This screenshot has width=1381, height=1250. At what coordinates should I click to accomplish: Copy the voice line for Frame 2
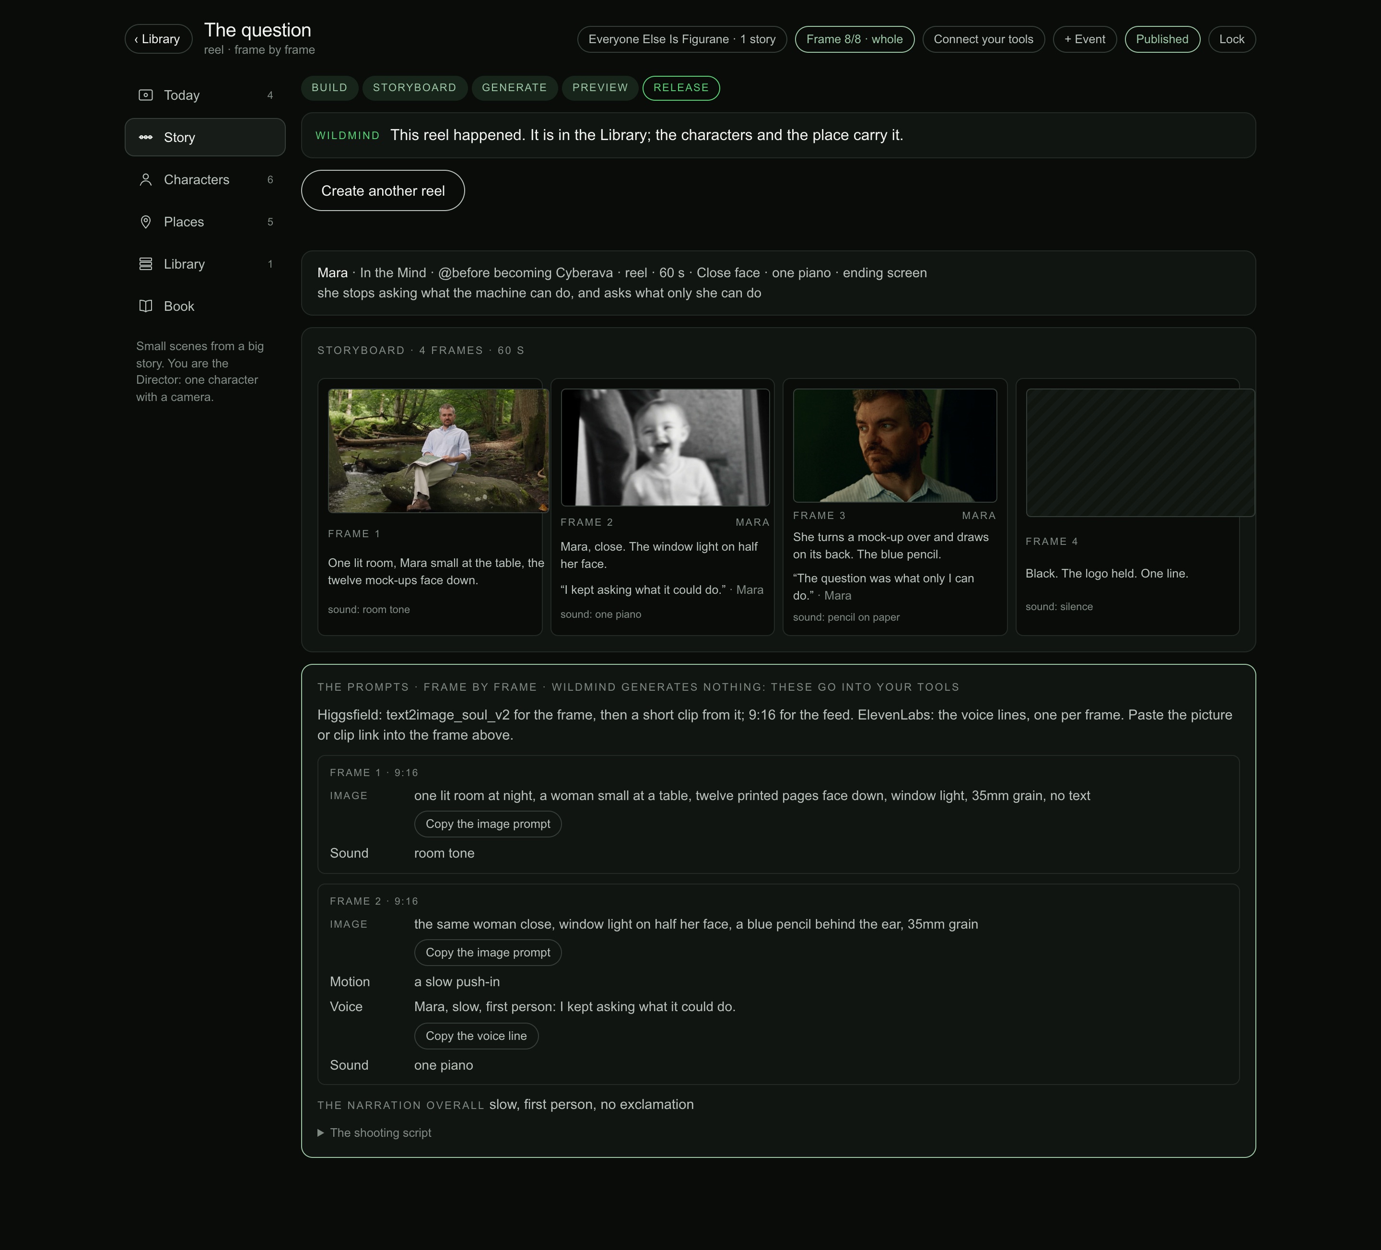(x=476, y=1036)
